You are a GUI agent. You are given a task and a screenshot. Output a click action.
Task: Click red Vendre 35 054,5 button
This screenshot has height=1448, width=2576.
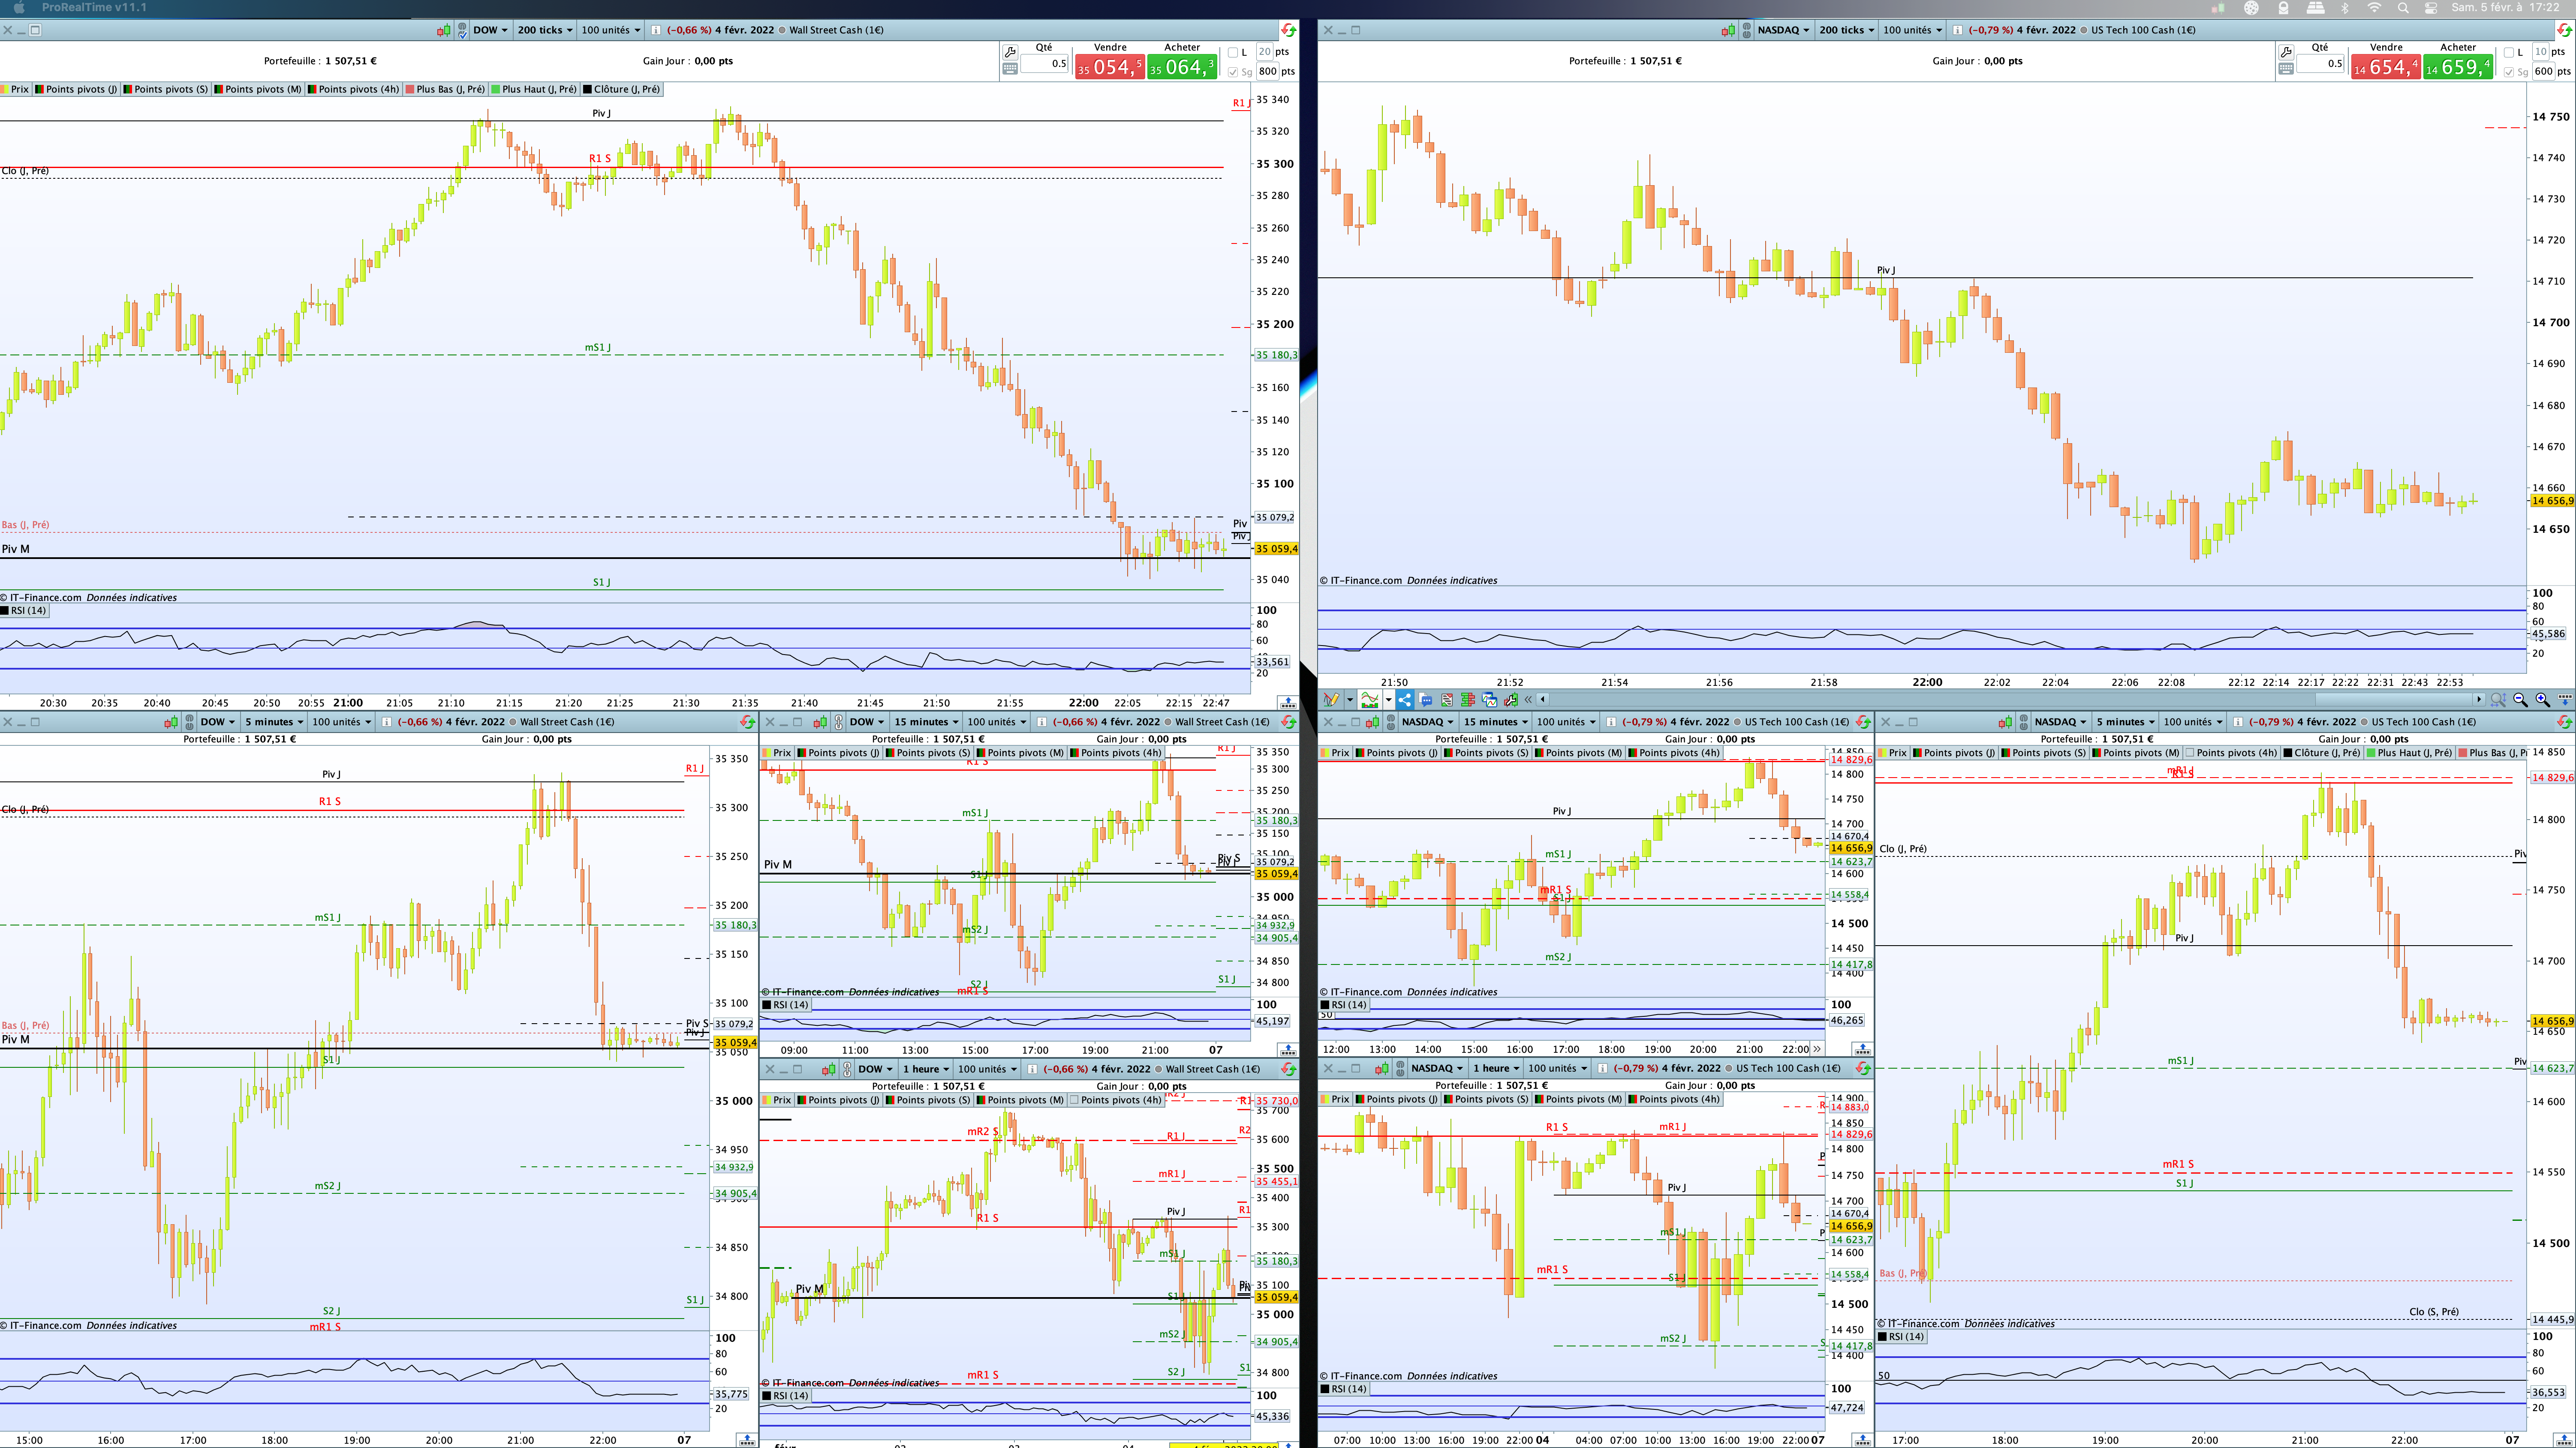click(x=1109, y=67)
